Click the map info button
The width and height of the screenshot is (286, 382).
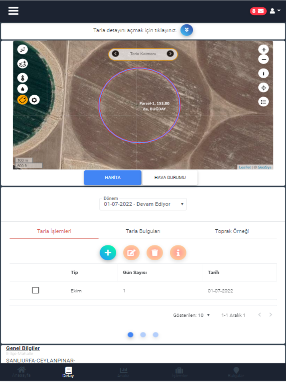[263, 74]
